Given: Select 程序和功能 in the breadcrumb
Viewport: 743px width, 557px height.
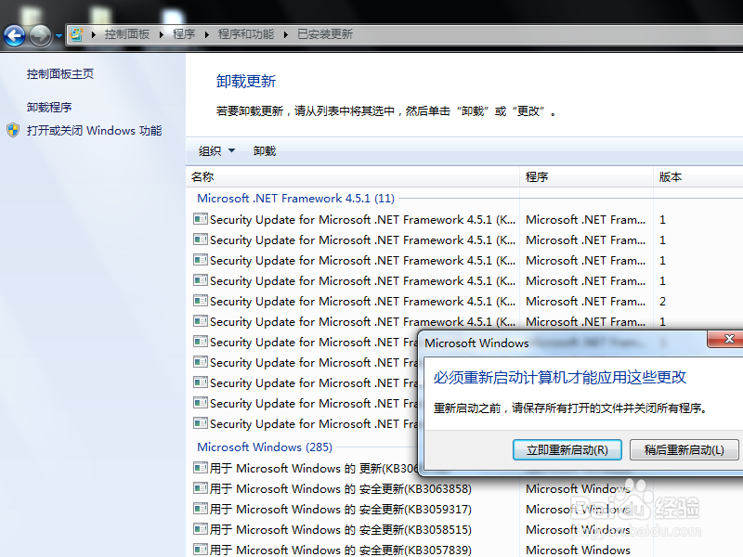Looking at the screenshot, I should pyautogui.click(x=246, y=34).
